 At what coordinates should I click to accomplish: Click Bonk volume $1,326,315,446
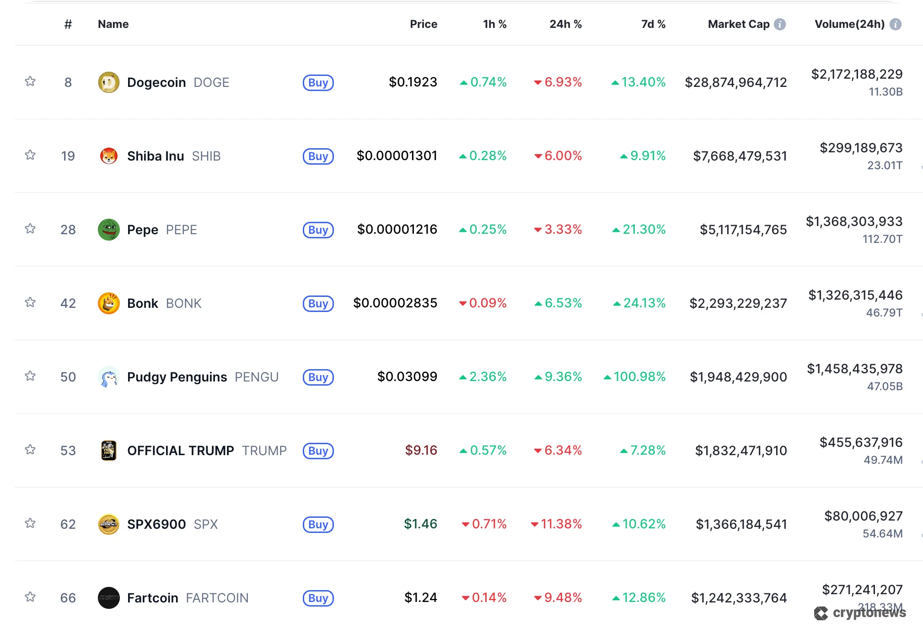click(855, 295)
